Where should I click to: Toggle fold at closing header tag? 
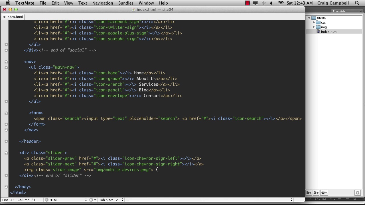[x=6, y=142]
